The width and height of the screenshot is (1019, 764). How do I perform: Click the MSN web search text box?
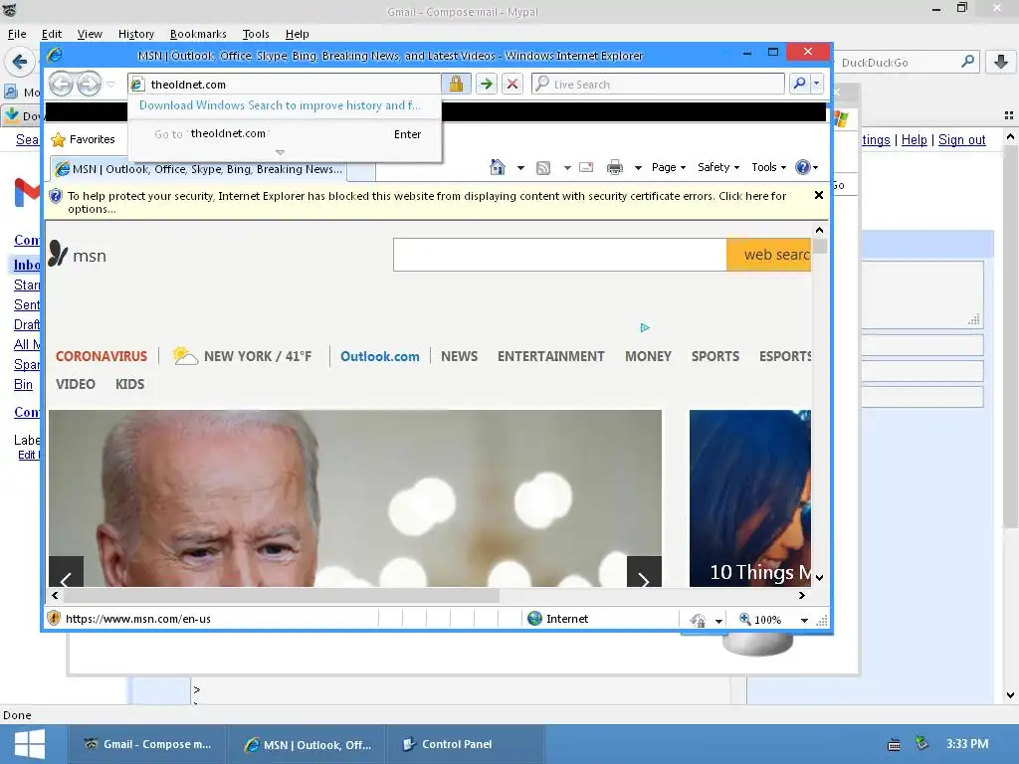[559, 254]
